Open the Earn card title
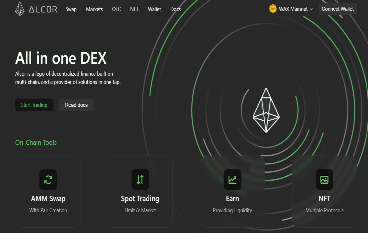Viewport: 368px width, 233px height. point(232,199)
